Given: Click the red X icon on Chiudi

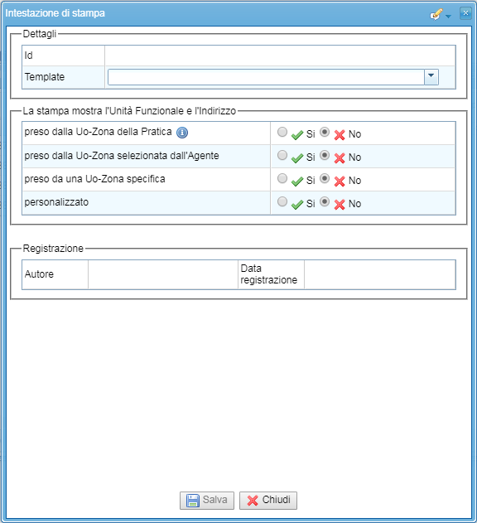Looking at the screenshot, I should point(253,501).
